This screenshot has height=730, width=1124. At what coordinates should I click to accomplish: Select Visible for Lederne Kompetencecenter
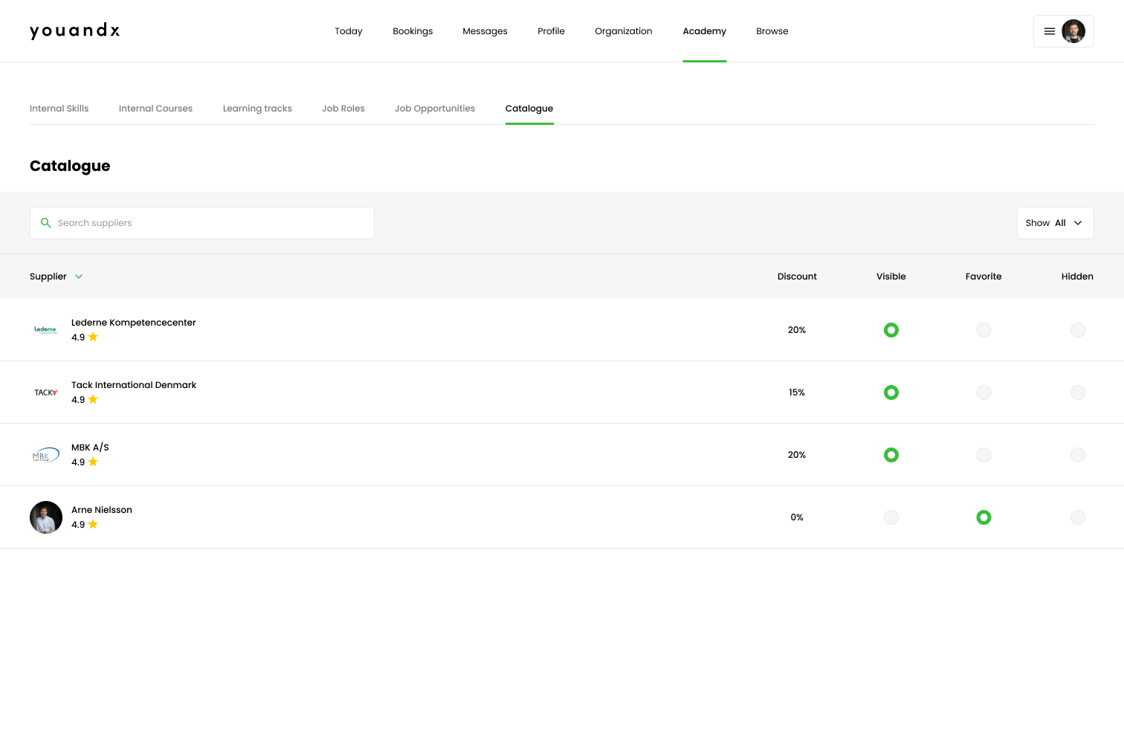coord(891,330)
